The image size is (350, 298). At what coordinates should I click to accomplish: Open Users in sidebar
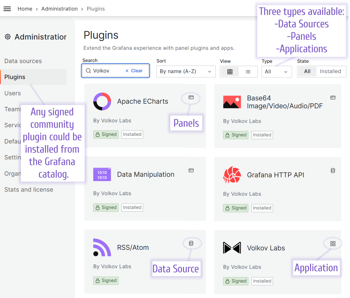(x=12, y=93)
